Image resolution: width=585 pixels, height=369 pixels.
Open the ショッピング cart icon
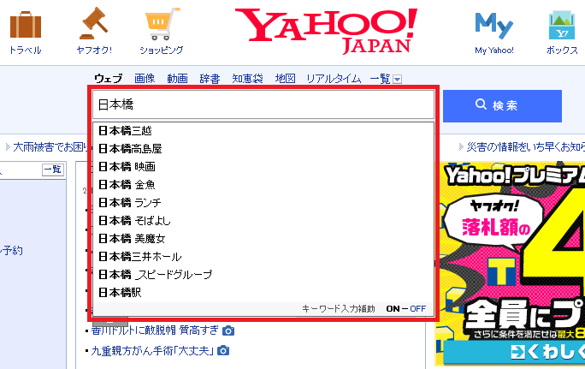162,24
